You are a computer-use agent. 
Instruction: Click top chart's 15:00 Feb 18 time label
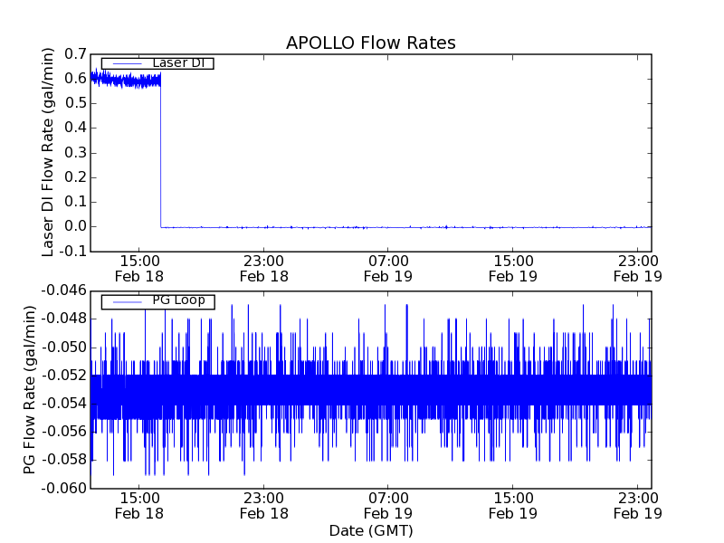(x=139, y=269)
